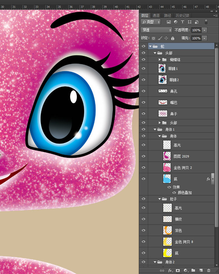
Task: Toggle visibility of 眼睛2 layer
Action: click(x=144, y=79)
